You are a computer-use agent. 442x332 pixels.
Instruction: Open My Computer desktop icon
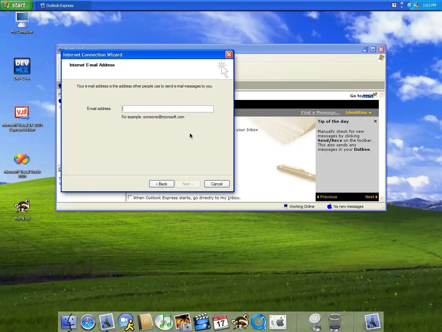22,23
